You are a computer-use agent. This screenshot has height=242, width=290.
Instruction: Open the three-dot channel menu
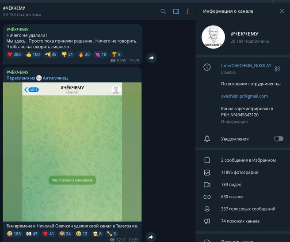(187, 11)
